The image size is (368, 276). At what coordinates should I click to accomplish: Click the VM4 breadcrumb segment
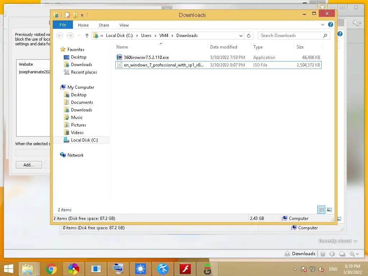(164, 36)
